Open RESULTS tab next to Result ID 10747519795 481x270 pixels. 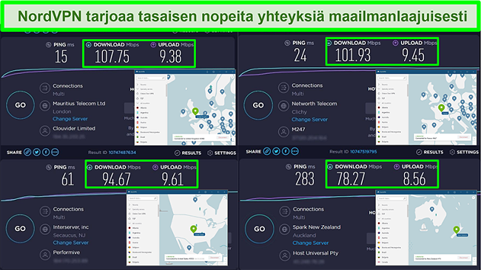click(x=430, y=152)
